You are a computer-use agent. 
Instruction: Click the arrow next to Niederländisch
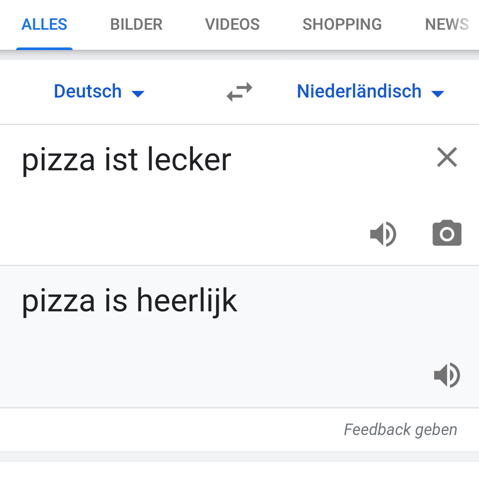click(438, 94)
